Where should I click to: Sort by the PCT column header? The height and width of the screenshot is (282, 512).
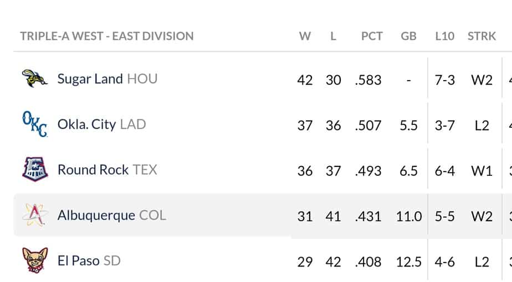pyautogui.click(x=372, y=36)
